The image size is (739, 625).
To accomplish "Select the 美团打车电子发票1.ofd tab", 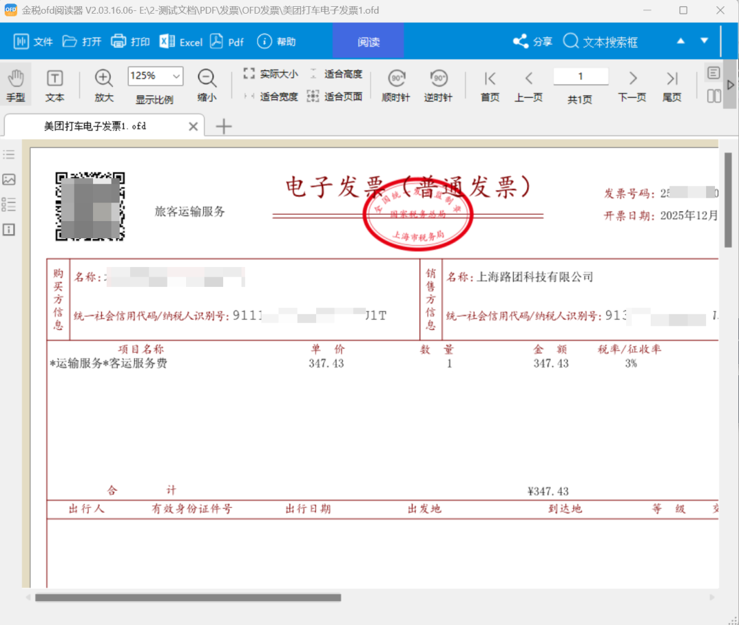I will click(x=96, y=126).
